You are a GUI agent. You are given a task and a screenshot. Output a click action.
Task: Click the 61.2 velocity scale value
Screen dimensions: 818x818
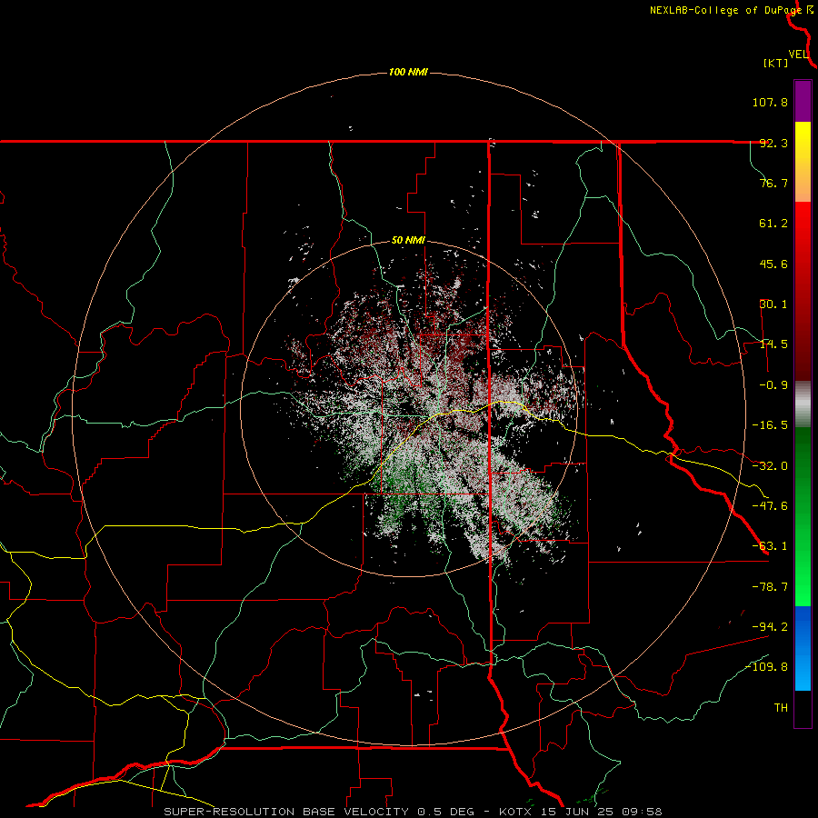click(x=773, y=224)
